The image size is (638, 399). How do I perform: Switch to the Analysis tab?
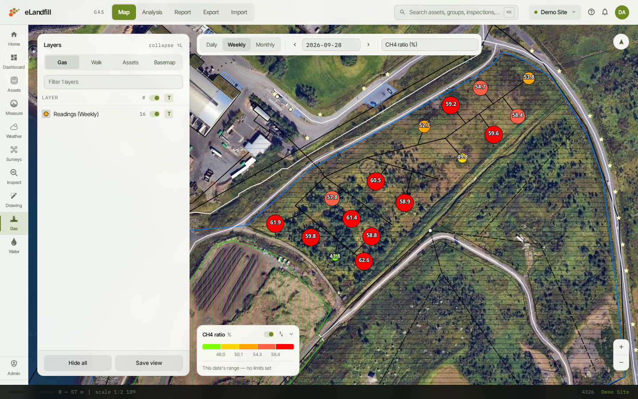(x=152, y=12)
